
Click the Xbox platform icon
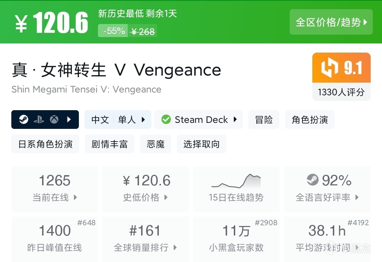point(54,120)
